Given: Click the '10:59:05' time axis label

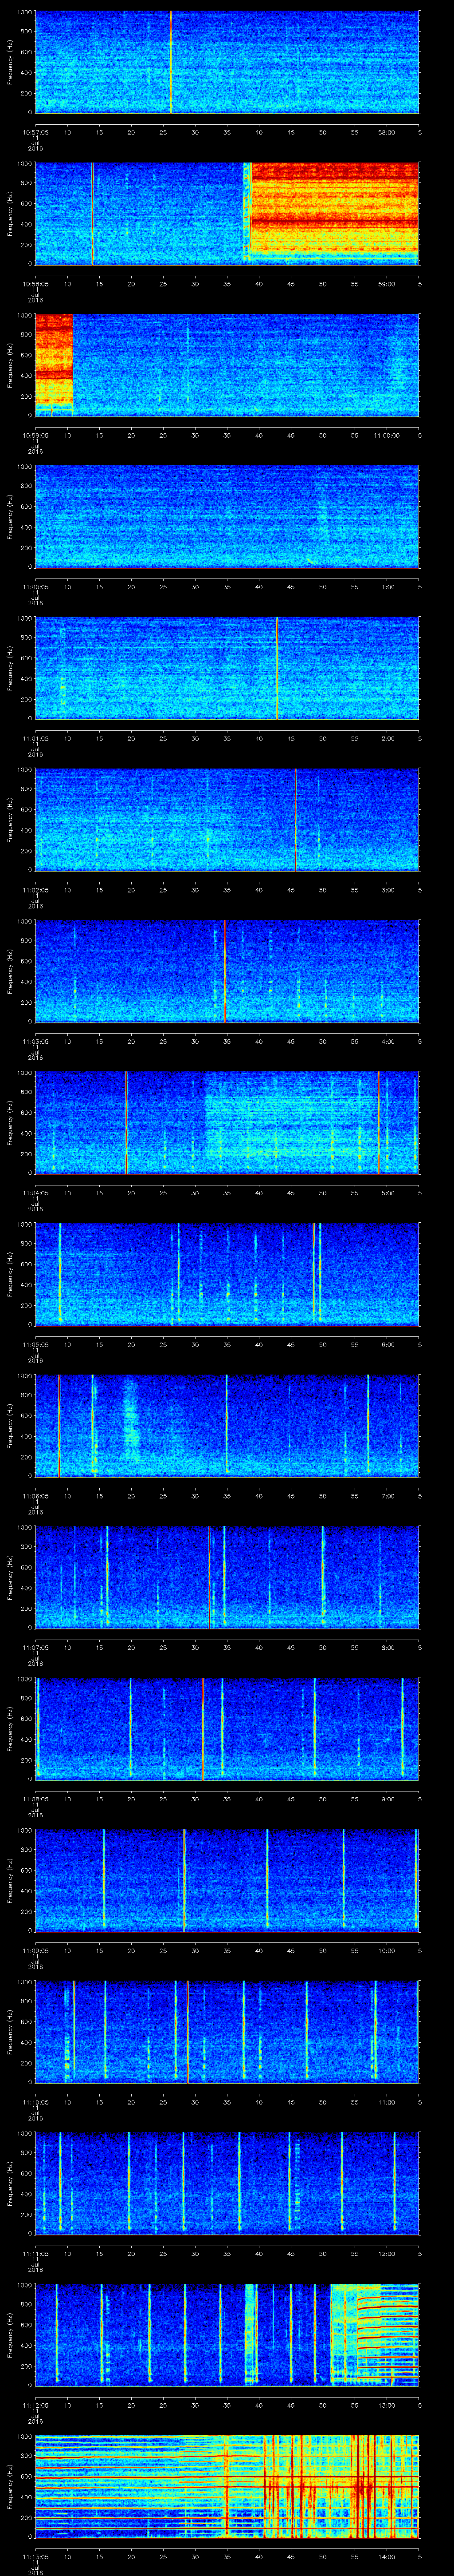Looking at the screenshot, I should coord(36,434).
